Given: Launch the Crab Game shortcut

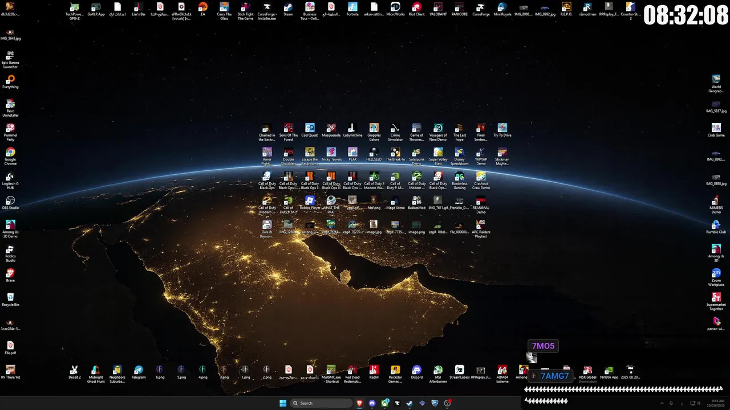Looking at the screenshot, I should [716, 130].
